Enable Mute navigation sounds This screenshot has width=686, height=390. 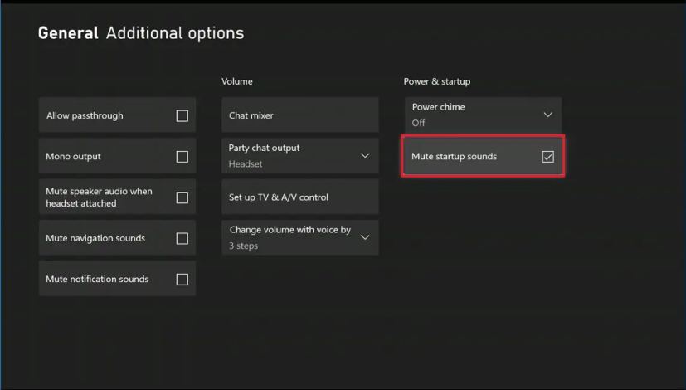click(182, 238)
